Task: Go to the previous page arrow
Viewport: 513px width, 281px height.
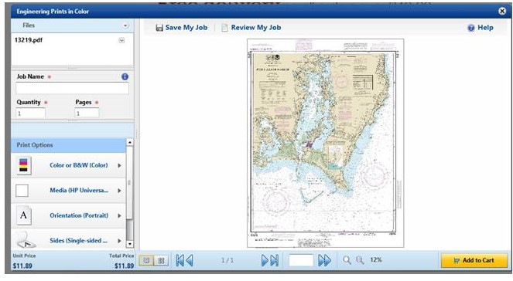Action: 189,260
